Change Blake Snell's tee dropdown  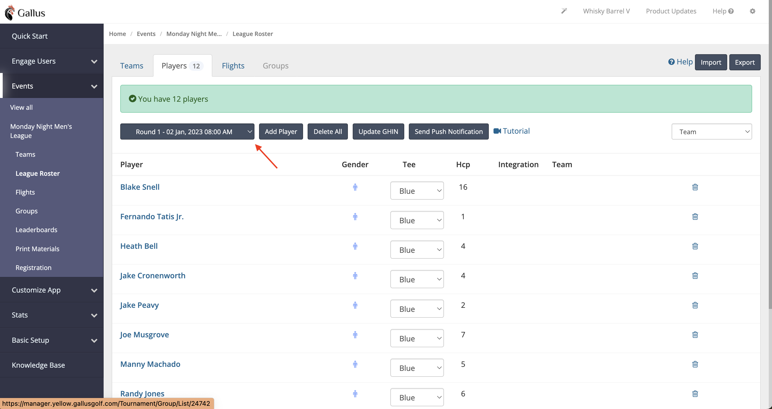[x=417, y=191]
